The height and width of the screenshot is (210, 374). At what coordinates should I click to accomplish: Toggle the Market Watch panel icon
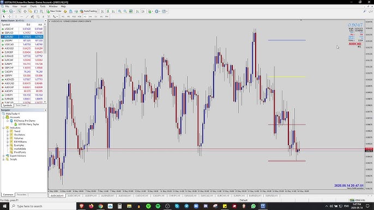19,11
